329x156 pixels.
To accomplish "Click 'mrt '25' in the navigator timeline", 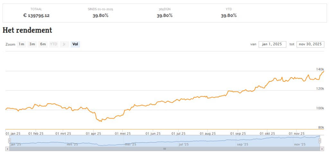I will pyautogui.click(x=72, y=144).
